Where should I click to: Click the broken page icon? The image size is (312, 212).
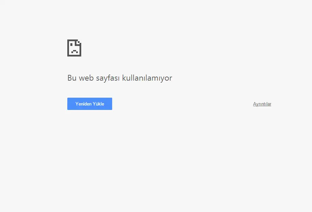coord(74,48)
